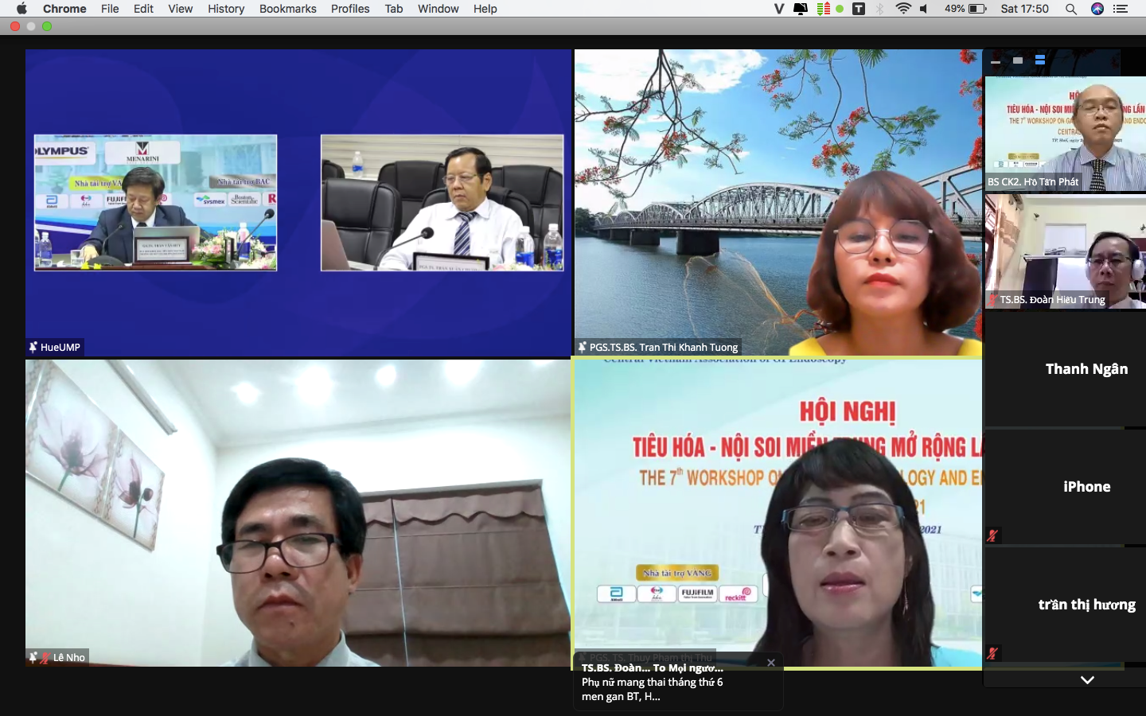The height and width of the screenshot is (716, 1146).
Task: Select TS.BS. Đoàn Hiếu Trung video thumbnail
Action: tap(1065, 251)
